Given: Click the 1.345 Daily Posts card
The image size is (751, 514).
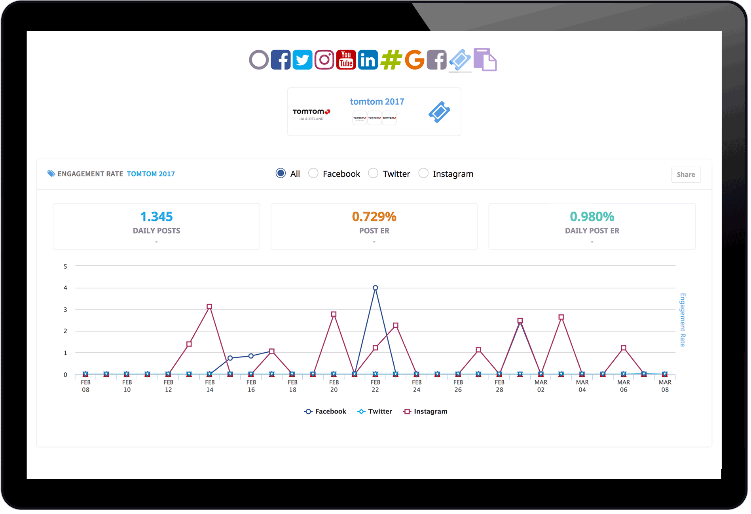Looking at the screenshot, I should [x=156, y=226].
